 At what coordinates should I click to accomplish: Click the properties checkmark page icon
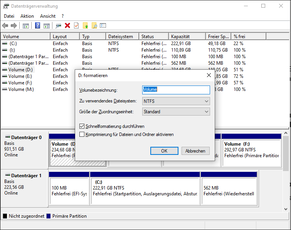click(x=76, y=26)
